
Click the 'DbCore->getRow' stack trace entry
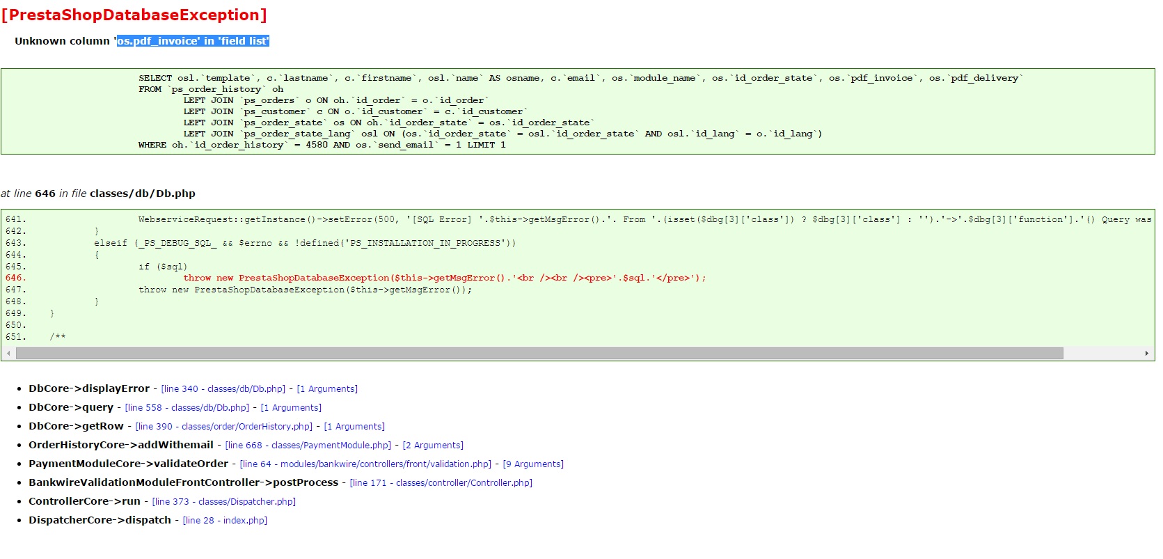click(x=76, y=426)
